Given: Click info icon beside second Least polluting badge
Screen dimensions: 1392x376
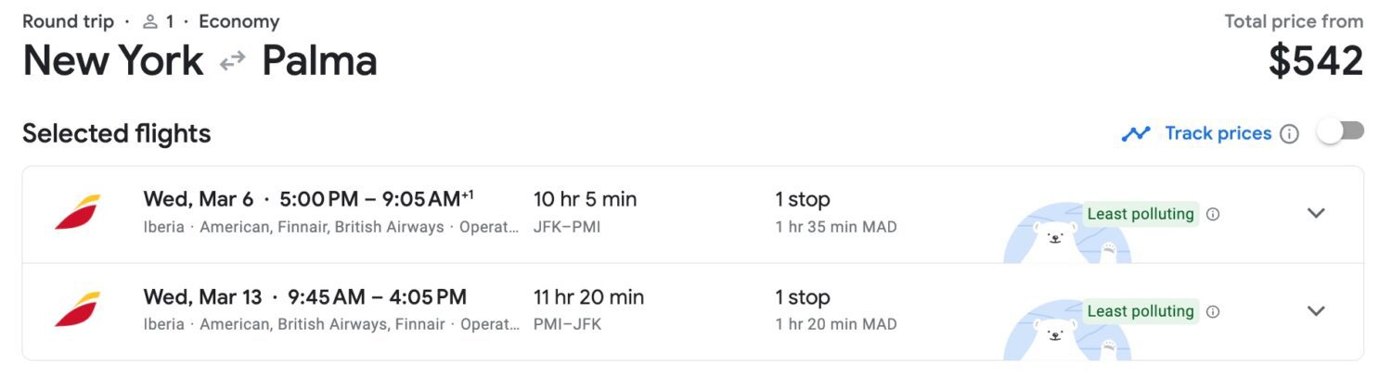Looking at the screenshot, I should click(x=1213, y=312).
